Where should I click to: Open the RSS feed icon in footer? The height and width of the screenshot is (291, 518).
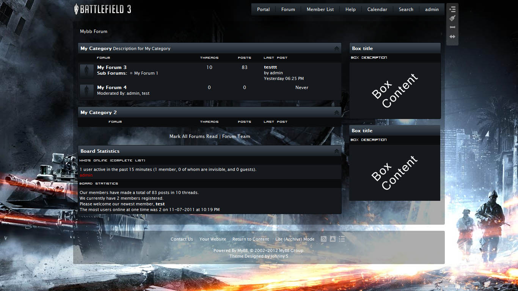pos(323,239)
